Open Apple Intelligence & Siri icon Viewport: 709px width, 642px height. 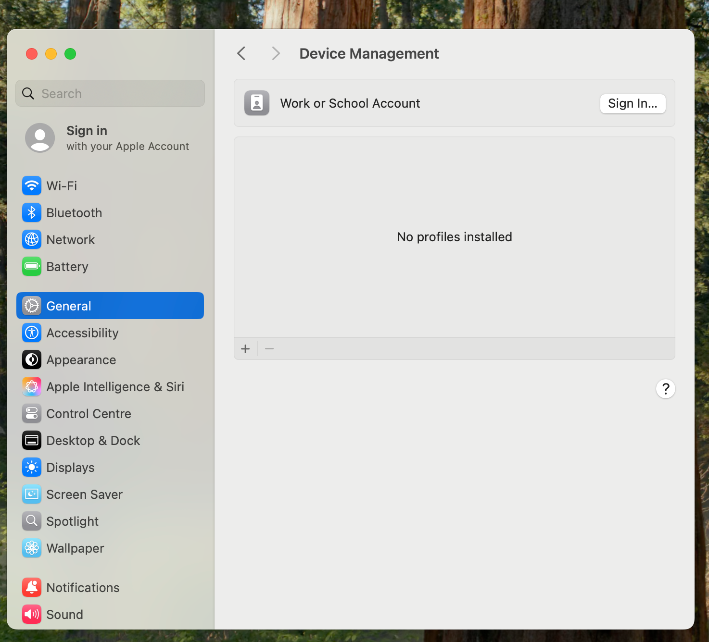[32, 387]
